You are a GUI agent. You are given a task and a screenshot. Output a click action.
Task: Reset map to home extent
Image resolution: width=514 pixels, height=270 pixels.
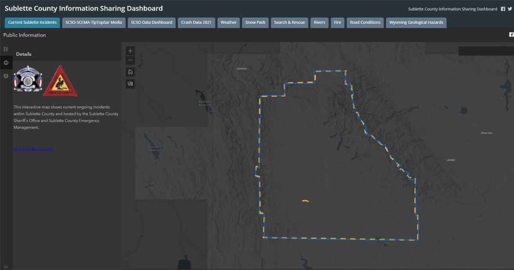click(130, 72)
